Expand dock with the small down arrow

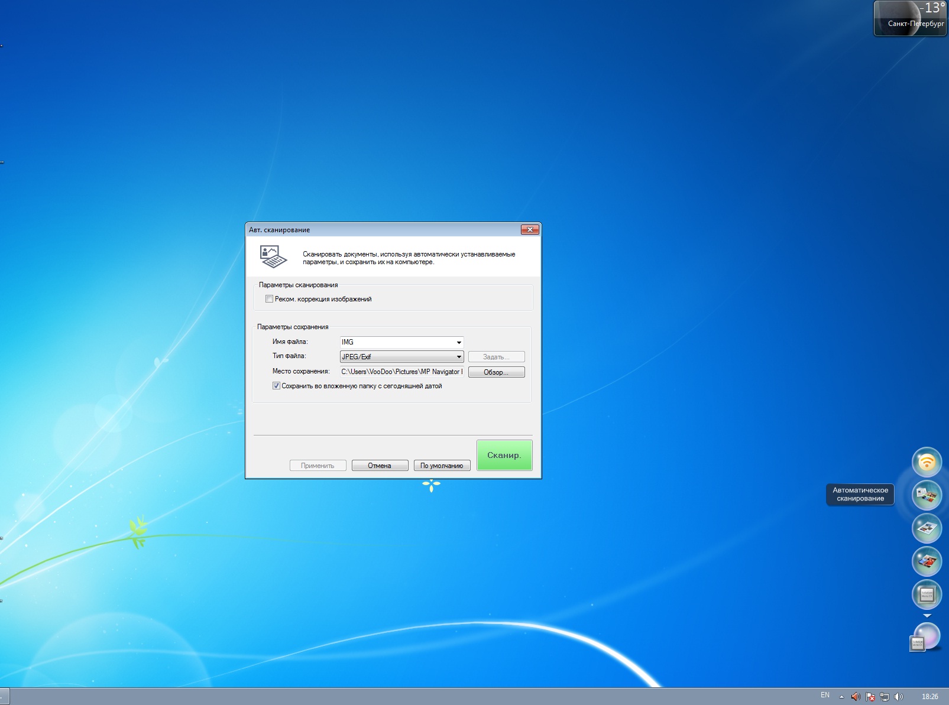click(927, 616)
